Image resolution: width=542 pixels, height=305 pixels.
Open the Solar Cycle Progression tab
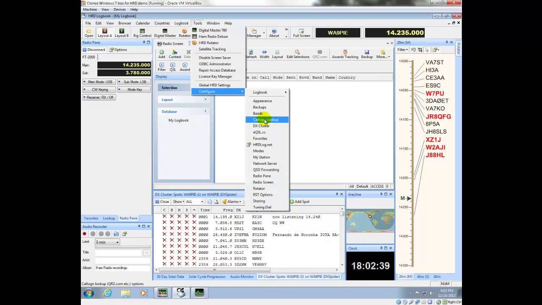[x=207, y=277]
